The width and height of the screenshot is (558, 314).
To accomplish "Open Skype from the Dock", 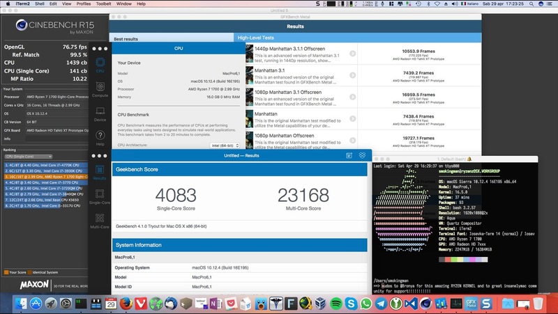I will pyautogui.click(x=351, y=304).
